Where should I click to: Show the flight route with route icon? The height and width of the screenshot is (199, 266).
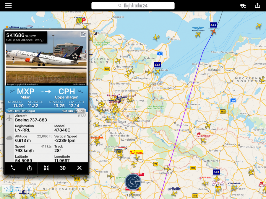[x=13, y=168]
